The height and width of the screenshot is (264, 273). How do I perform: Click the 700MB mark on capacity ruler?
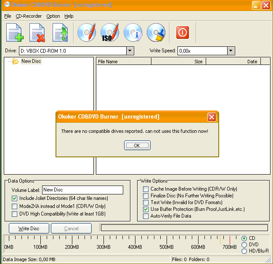pyautogui.click(x=230, y=247)
